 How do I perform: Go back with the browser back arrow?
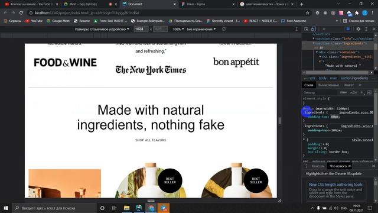point(5,13)
